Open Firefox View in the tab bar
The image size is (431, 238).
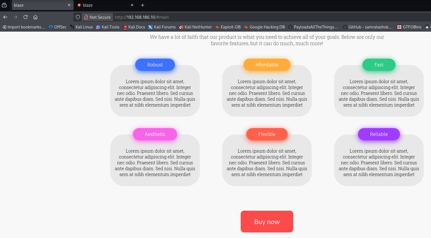pyautogui.click(x=4, y=5)
